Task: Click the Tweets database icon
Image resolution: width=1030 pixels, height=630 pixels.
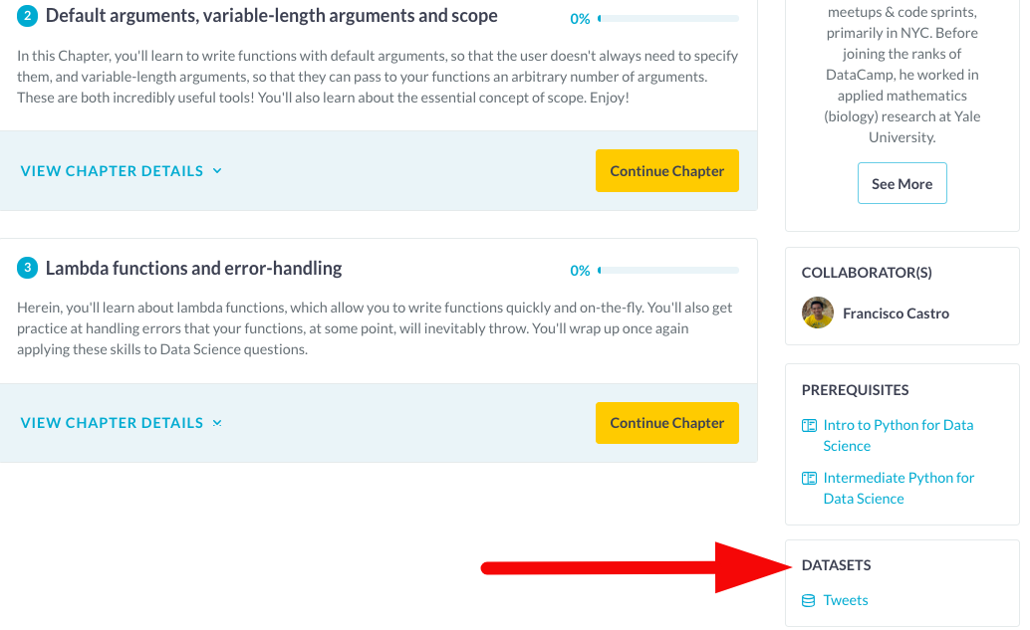Action: [x=809, y=600]
